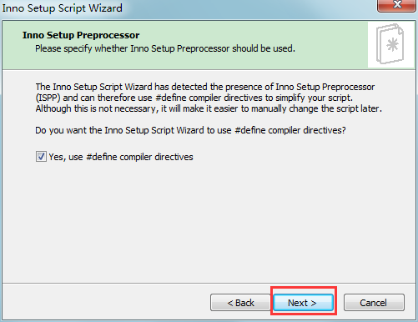Click the 'Inno Setup Script Wizard' title bar text

(x=63, y=8)
